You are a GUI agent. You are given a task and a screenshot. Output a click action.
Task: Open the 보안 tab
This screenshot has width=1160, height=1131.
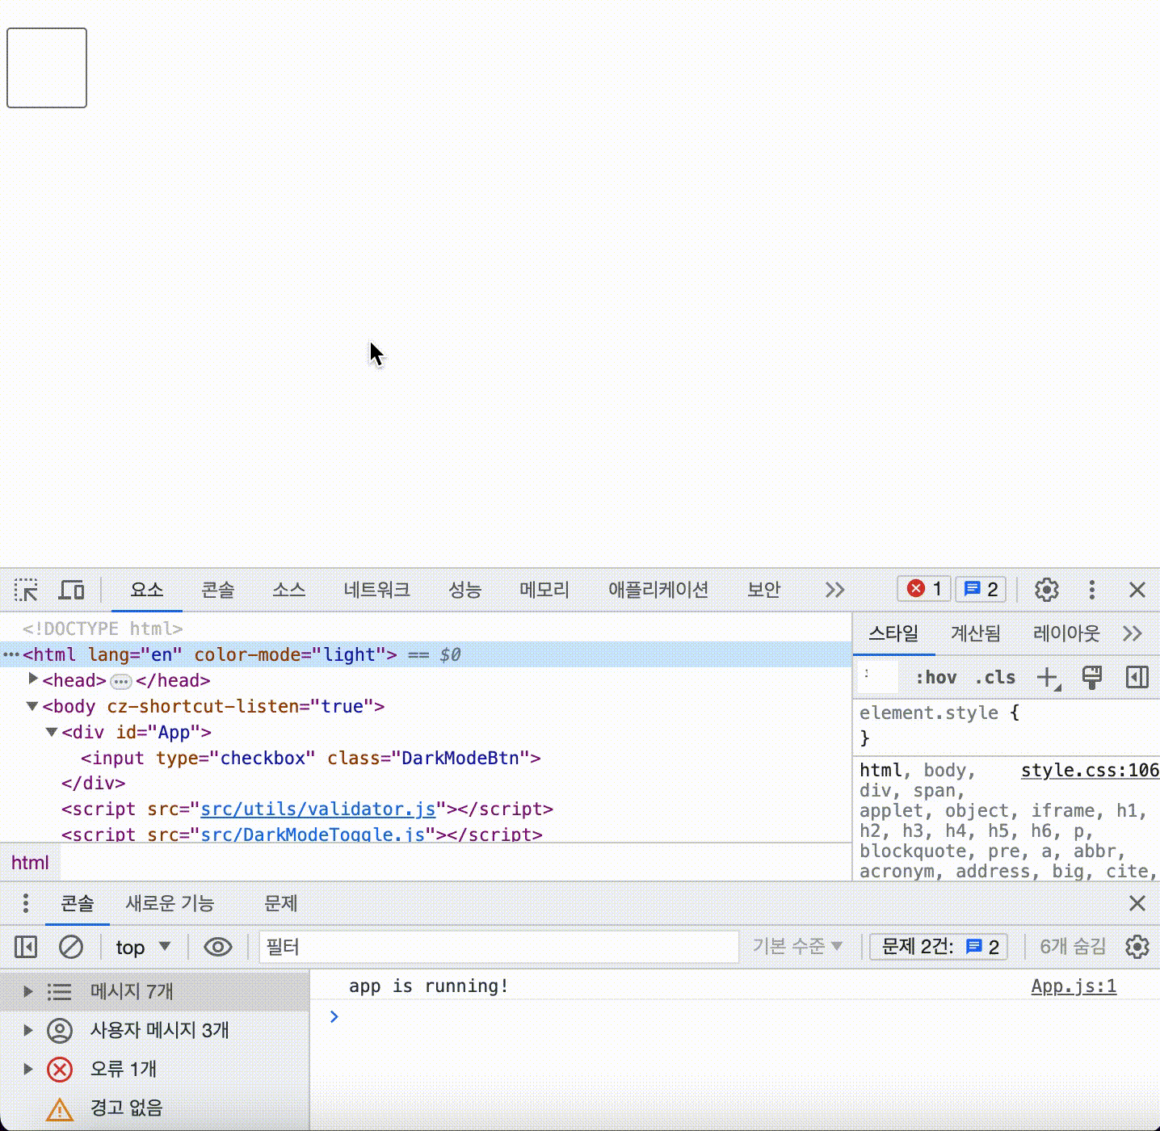click(x=763, y=590)
